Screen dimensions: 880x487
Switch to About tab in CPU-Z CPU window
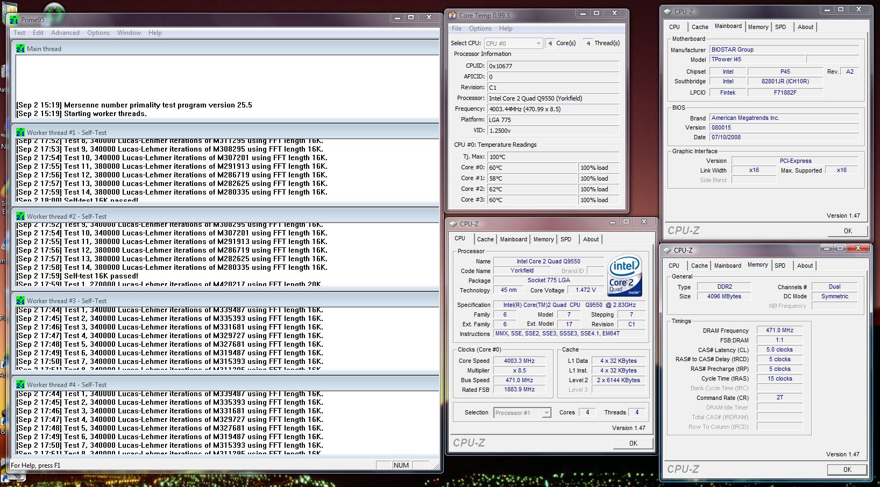pyautogui.click(x=591, y=239)
